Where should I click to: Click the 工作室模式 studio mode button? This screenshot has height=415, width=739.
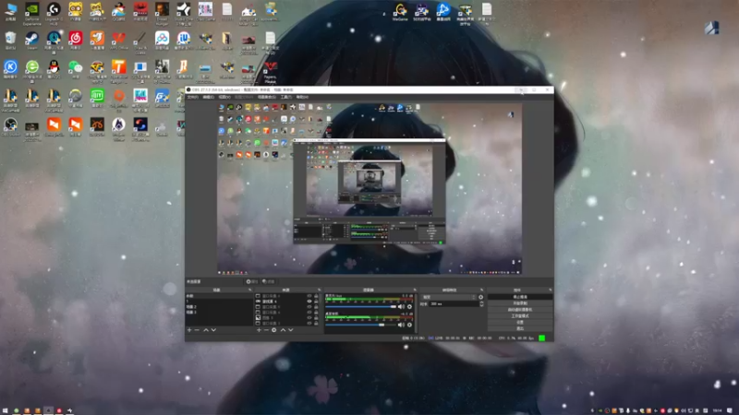520,316
